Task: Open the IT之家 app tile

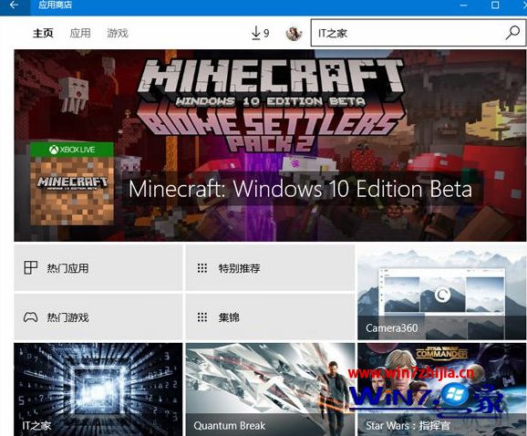Action: (98, 389)
